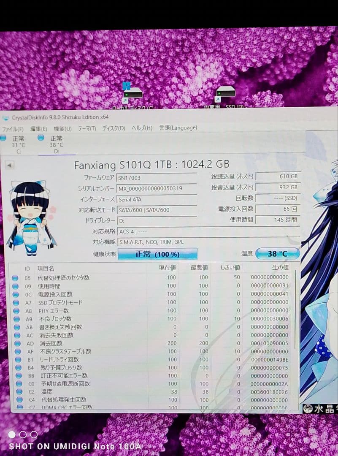Select the 残り予備ブロック数 attribute
338x456 pixels.
(61, 367)
